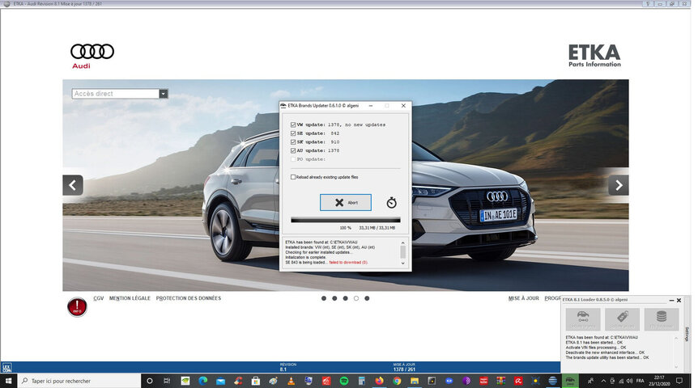Go to next slide with right arrow
The image size is (698, 388).
click(619, 185)
